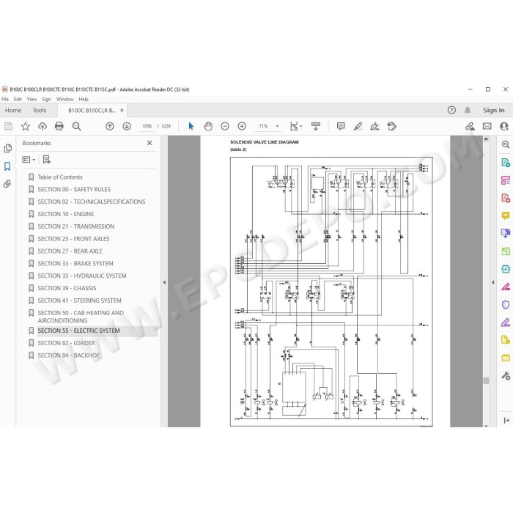Jump to SECTION 35 - HYDRAULIC SYSTEM
Viewport: 513px width, 513px height.
(82, 276)
